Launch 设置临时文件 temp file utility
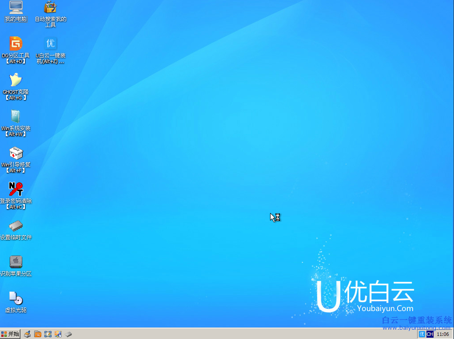This screenshot has height=339, width=454. tap(16, 226)
